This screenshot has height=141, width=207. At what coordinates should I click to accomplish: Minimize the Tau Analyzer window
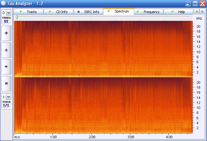pos(188,3)
